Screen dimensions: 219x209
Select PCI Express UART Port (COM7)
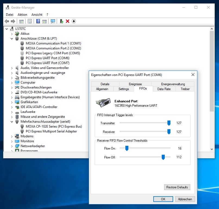tap(47, 63)
